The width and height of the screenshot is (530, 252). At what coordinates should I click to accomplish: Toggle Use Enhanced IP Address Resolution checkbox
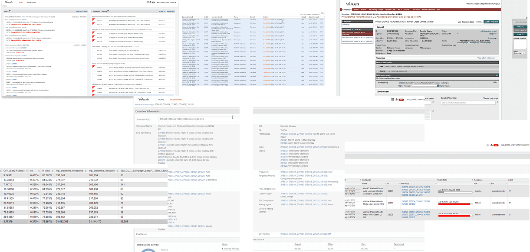coord(400,83)
